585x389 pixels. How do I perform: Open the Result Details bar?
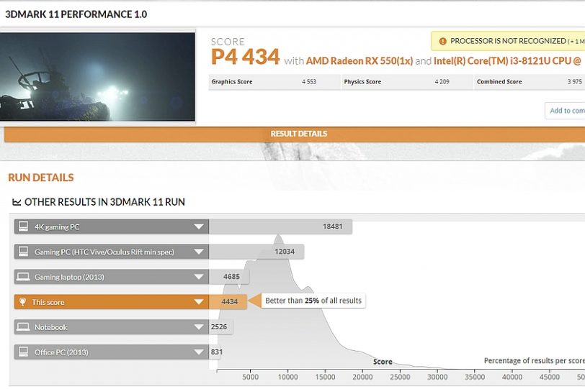295,134
